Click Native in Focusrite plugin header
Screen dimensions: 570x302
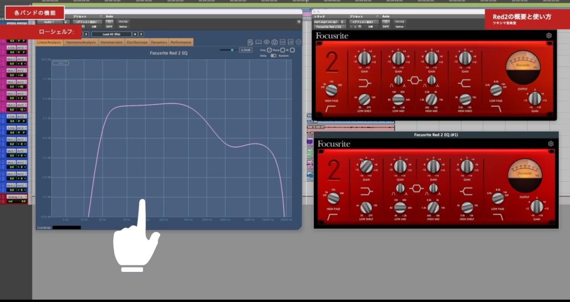pyautogui.click(x=400, y=27)
